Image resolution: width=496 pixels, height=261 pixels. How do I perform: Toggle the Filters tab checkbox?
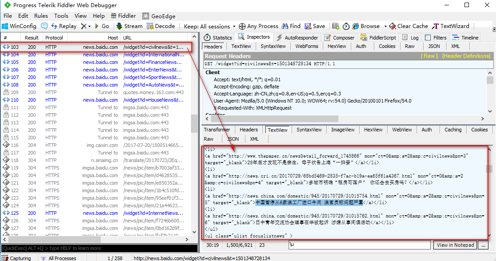pos(428,38)
